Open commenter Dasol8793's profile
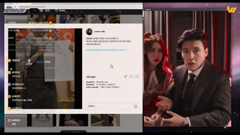Image resolution: width=240 pixels, height=135 pixels. pyautogui.click(x=90, y=82)
